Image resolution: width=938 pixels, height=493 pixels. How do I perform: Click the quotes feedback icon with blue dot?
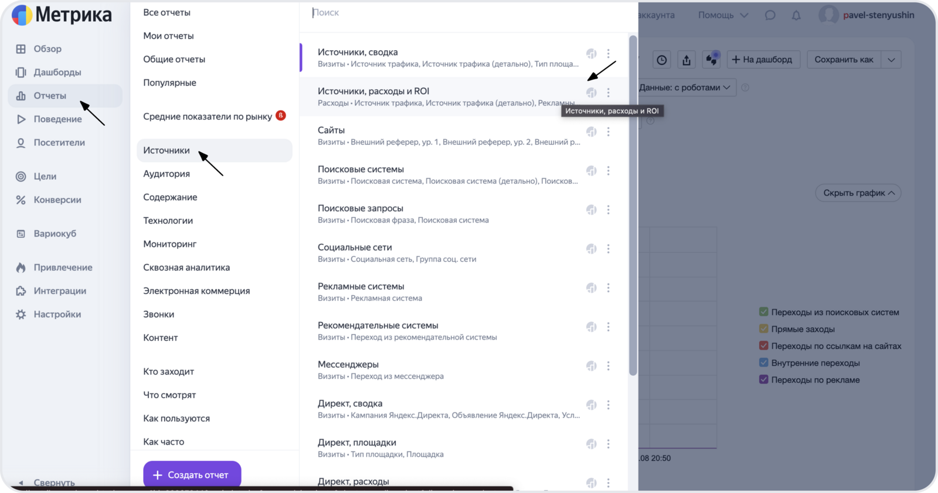(x=712, y=59)
